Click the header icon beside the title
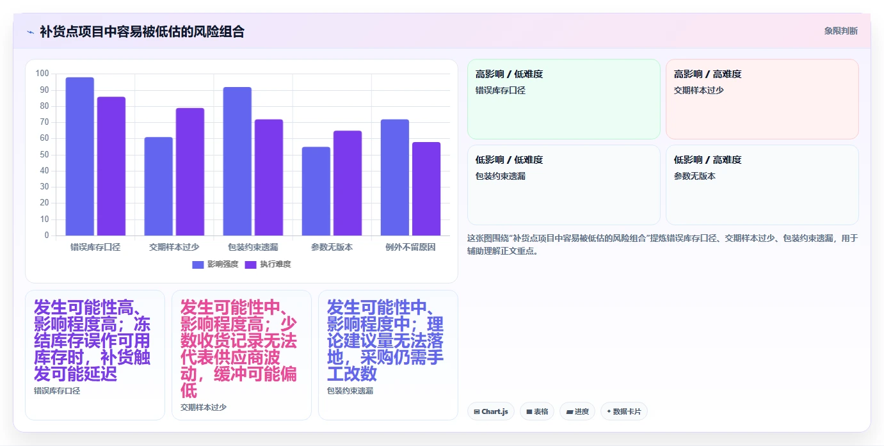This screenshot has width=884, height=446. click(x=30, y=32)
